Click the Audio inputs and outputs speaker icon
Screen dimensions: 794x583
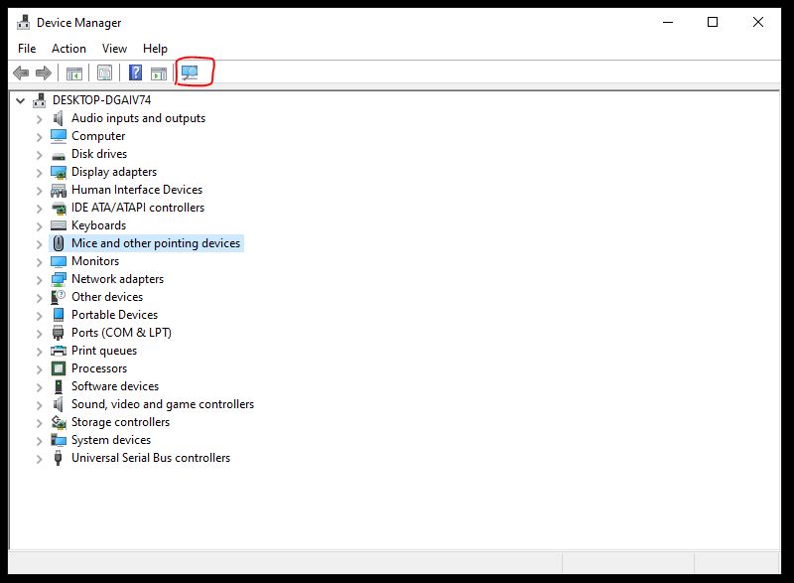point(59,118)
